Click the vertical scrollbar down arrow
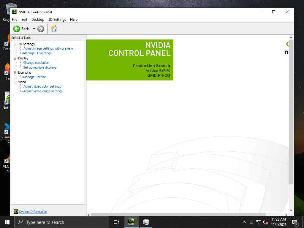This screenshot has height=228, width=304. pyautogui.click(x=291, y=210)
